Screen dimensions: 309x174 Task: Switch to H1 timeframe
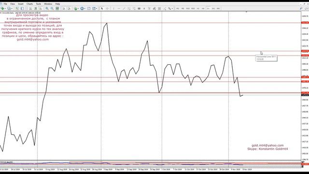[198, 9]
